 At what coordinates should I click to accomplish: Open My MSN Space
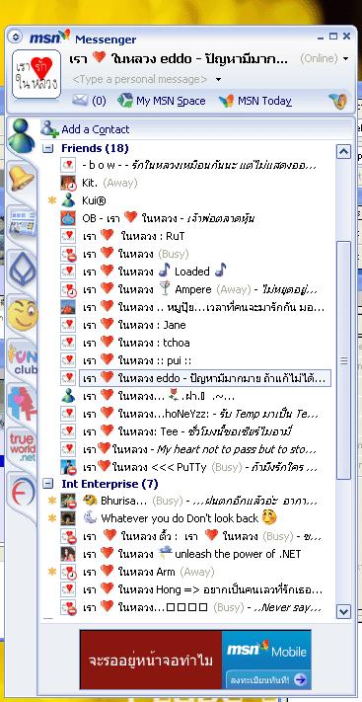[162, 101]
